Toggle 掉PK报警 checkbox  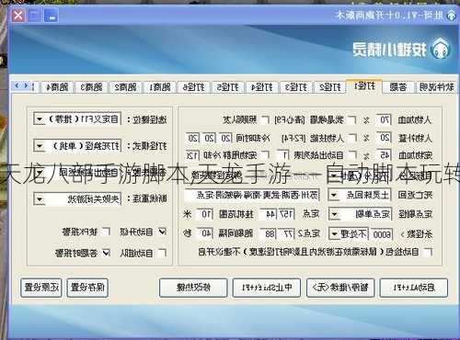point(106,232)
